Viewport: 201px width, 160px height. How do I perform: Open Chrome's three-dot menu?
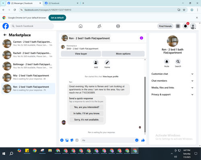(x=197, y=10)
